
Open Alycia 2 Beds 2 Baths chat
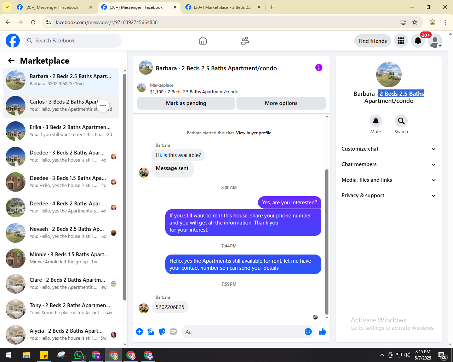[x=61, y=335]
